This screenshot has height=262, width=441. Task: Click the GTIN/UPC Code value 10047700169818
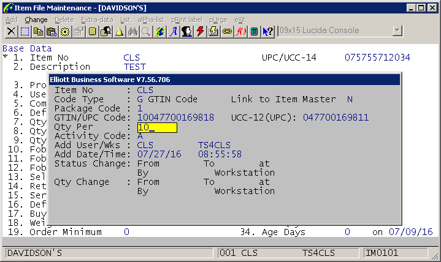[175, 118]
